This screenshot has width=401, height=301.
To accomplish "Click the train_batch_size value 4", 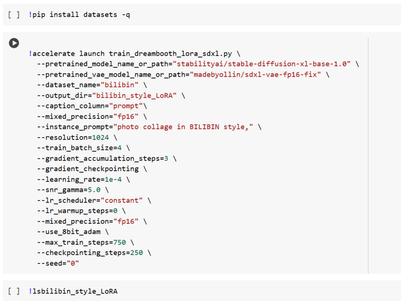I will tap(119, 148).
